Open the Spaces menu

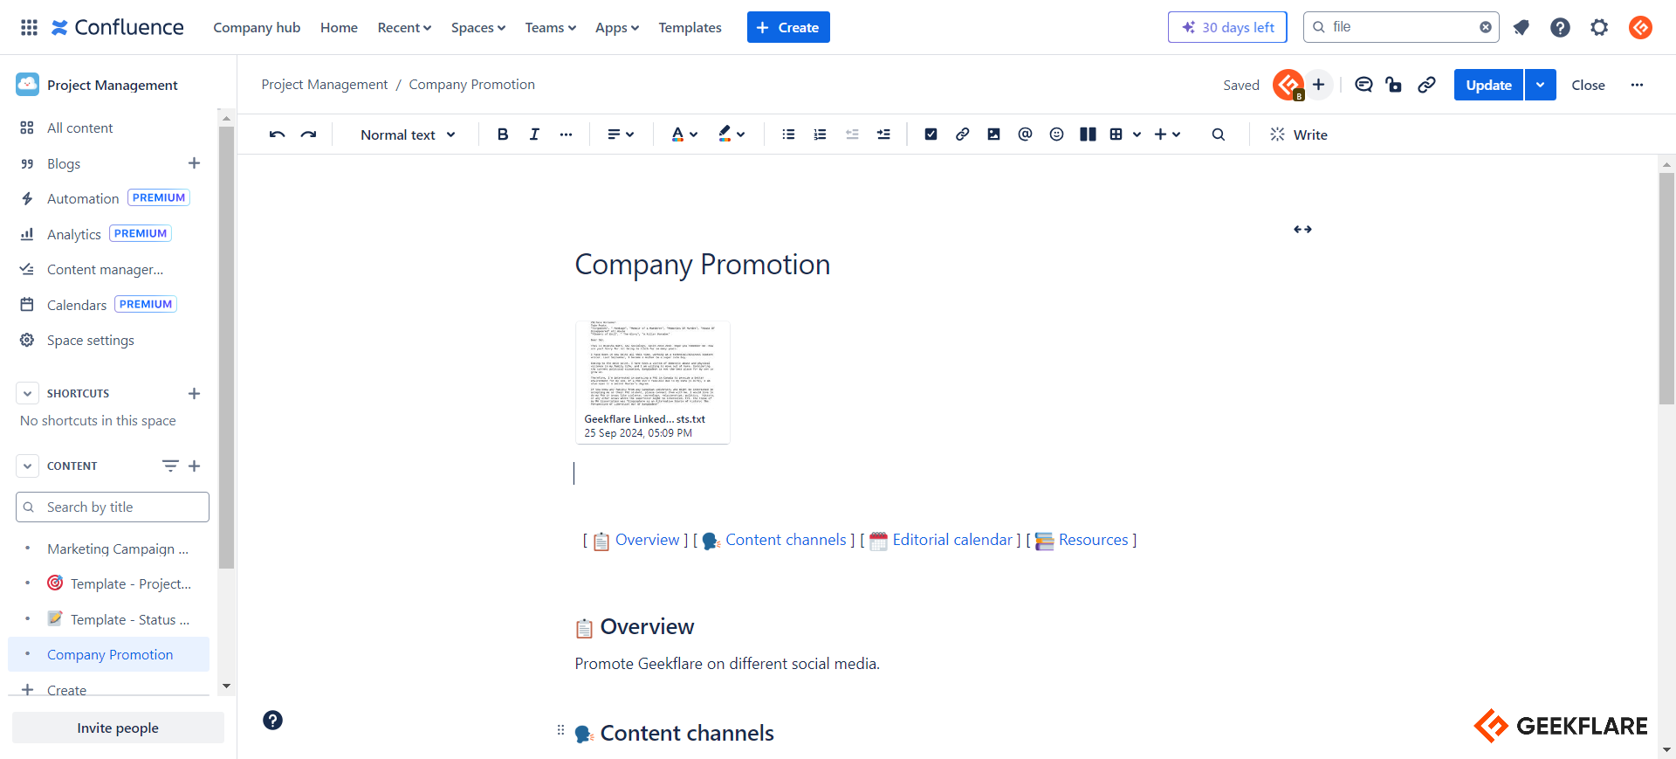click(478, 27)
